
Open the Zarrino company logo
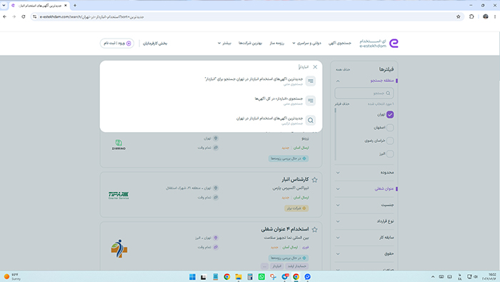tap(119, 145)
